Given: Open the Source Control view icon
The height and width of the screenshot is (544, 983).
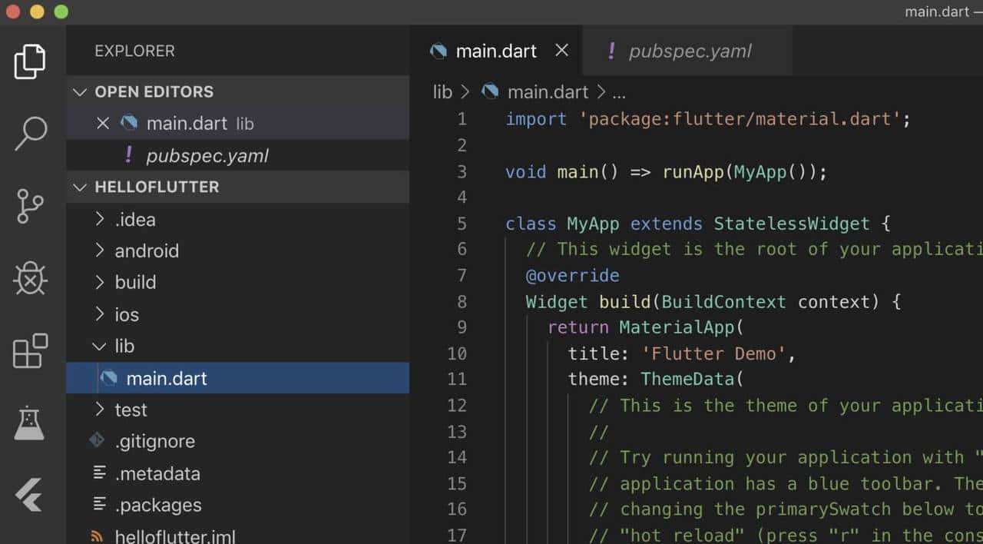Looking at the screenshot, I should pyautogui.click(x=30, y=206).
